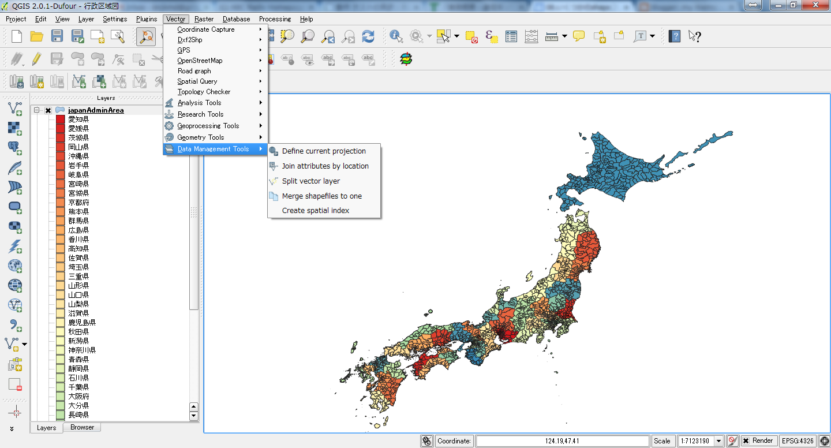831x448 pixels.
Task: Click the Save Project icon
Action: [x=57, y=36]
